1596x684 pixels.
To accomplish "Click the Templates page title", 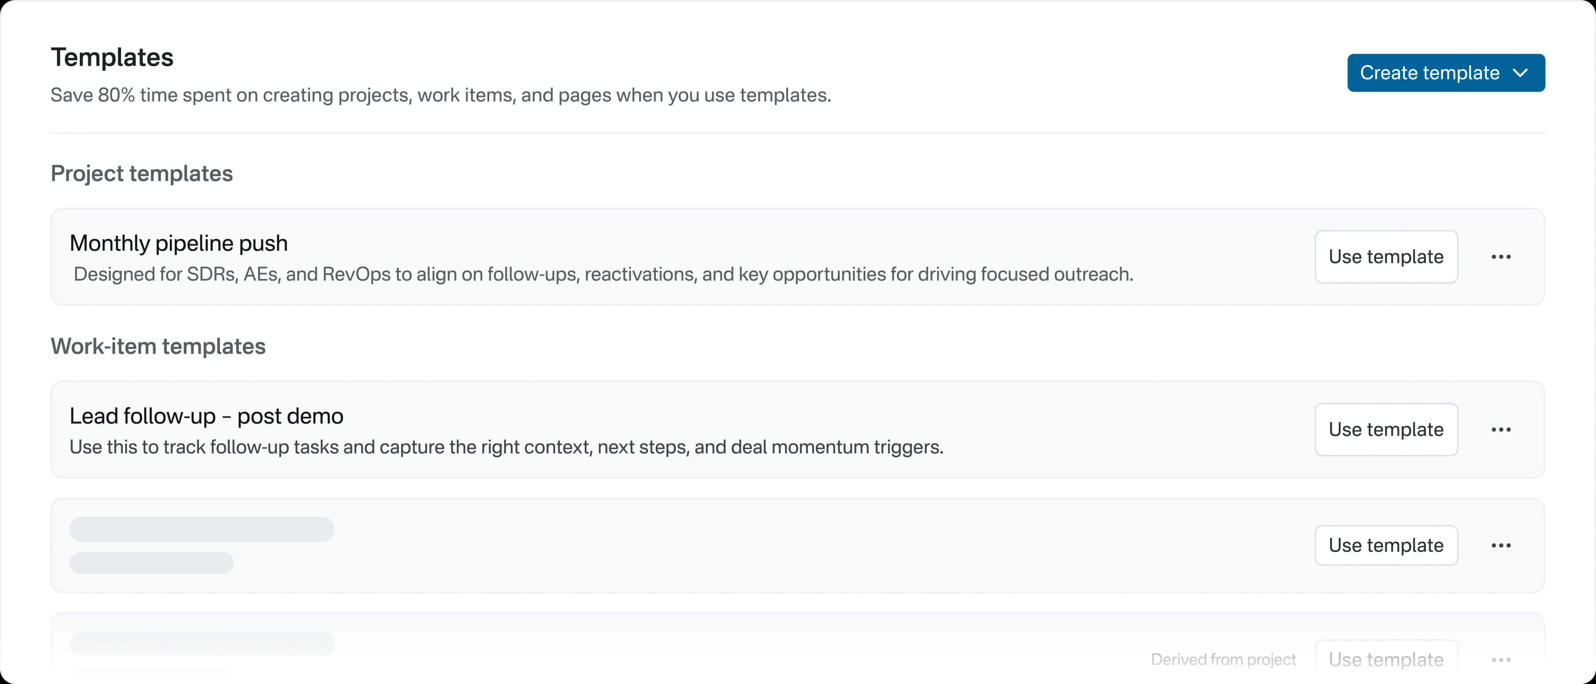I will [112, 57].
